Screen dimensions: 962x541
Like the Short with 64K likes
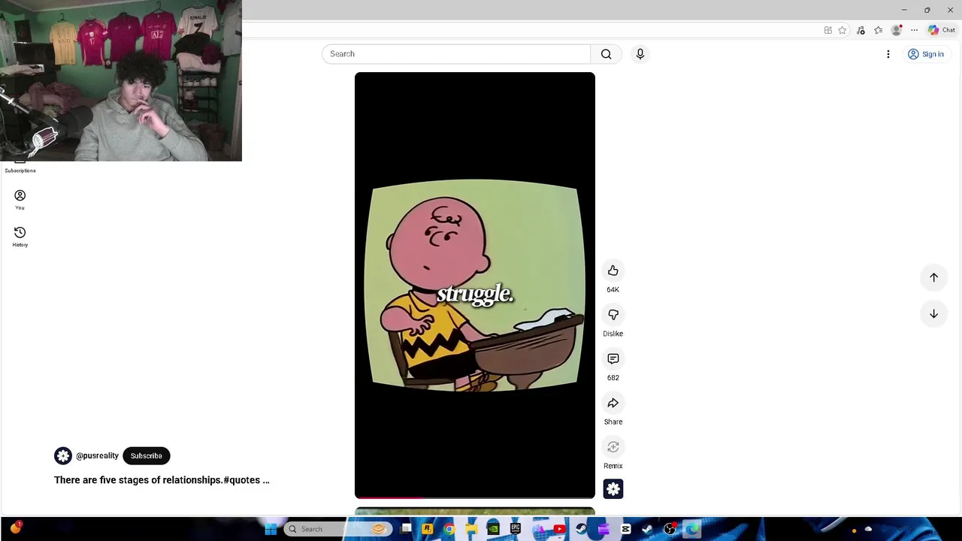coord(613,270)
